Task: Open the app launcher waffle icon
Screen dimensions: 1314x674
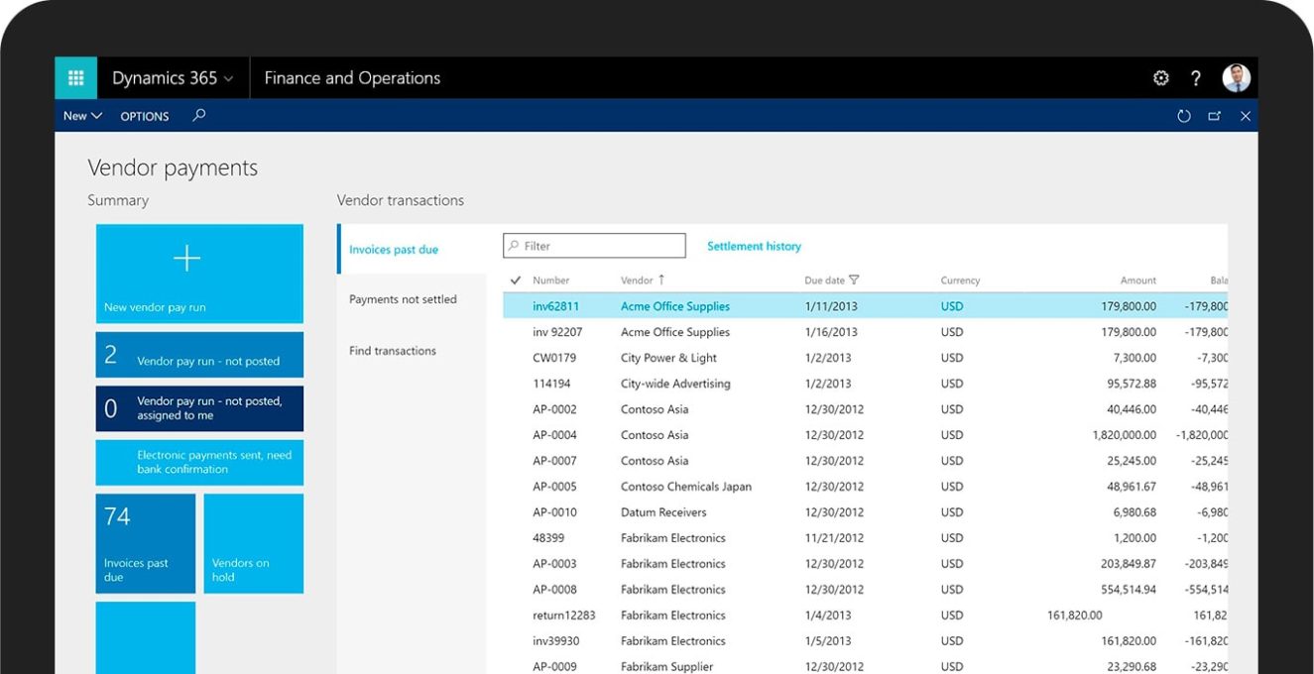Action: pos(75,78)
